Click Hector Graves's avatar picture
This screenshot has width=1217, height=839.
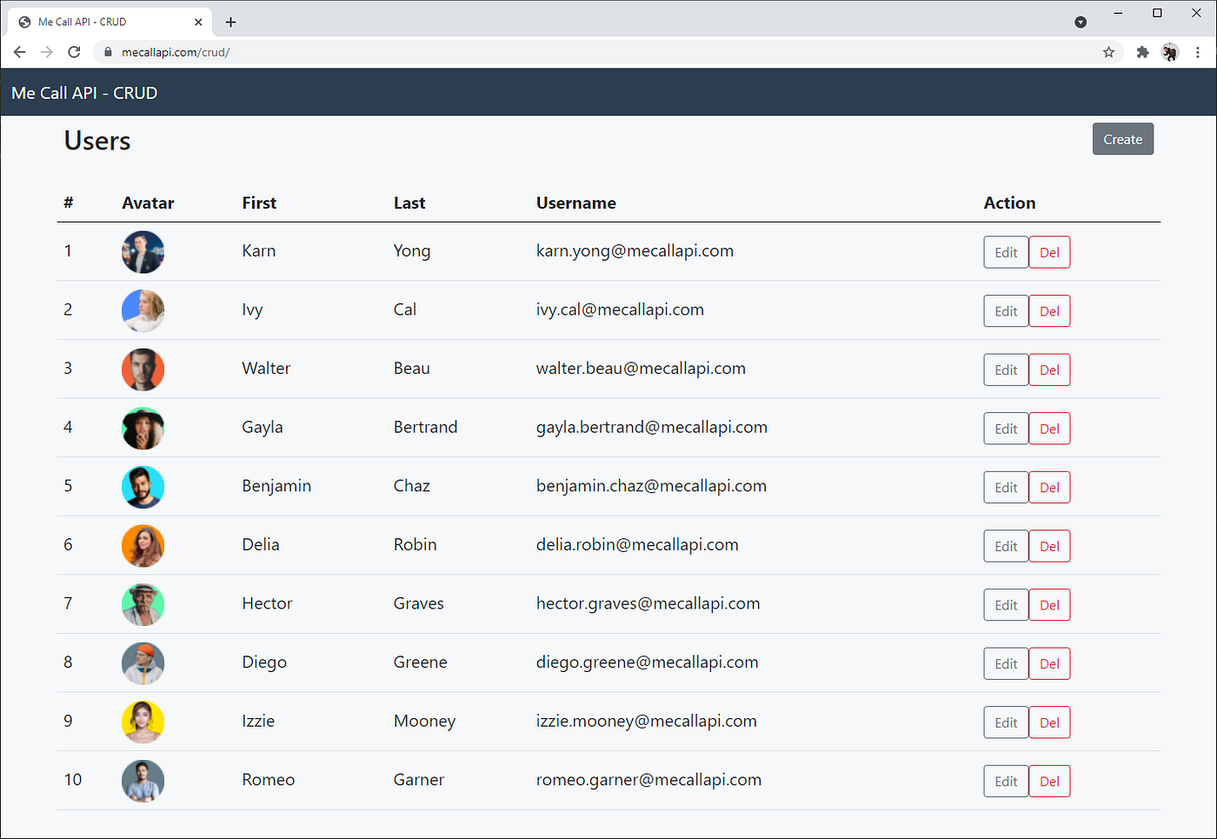(143, 604)
